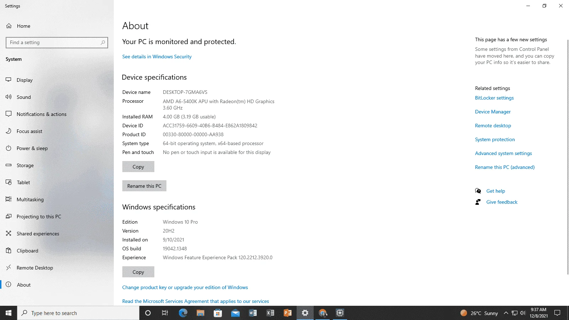The width and height of the screenshot is (569, 320).
Task: Open the Mail app on the taskbar
Action: click(235, 313)
